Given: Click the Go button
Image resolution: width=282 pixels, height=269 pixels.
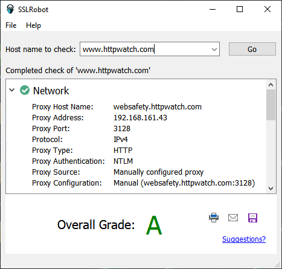Looking at the screenshot, I should click(252, 49).
